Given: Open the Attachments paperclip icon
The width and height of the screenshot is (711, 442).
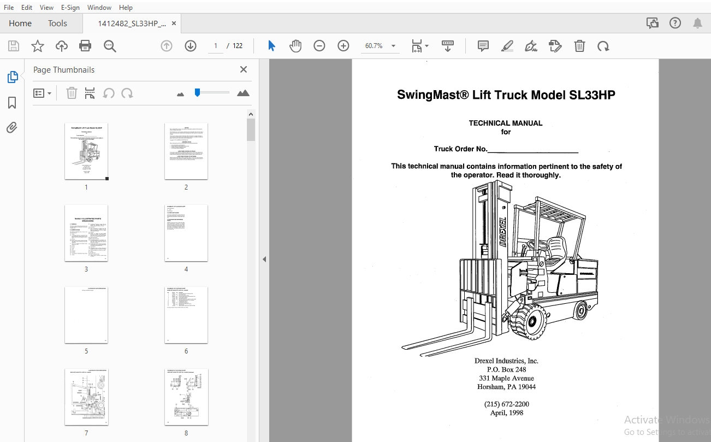Looking at the screenshot, I should (x=12, y=128).
